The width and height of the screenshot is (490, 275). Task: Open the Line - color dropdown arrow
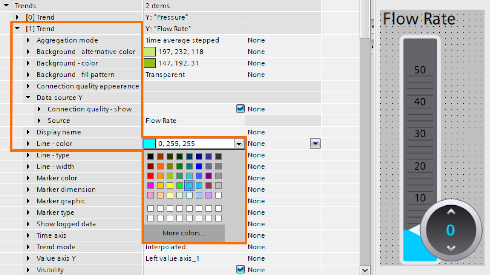click(239, 143)
